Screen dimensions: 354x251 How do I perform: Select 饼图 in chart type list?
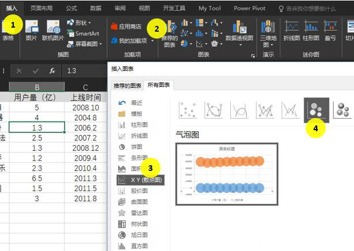click(x=133, y=147)
